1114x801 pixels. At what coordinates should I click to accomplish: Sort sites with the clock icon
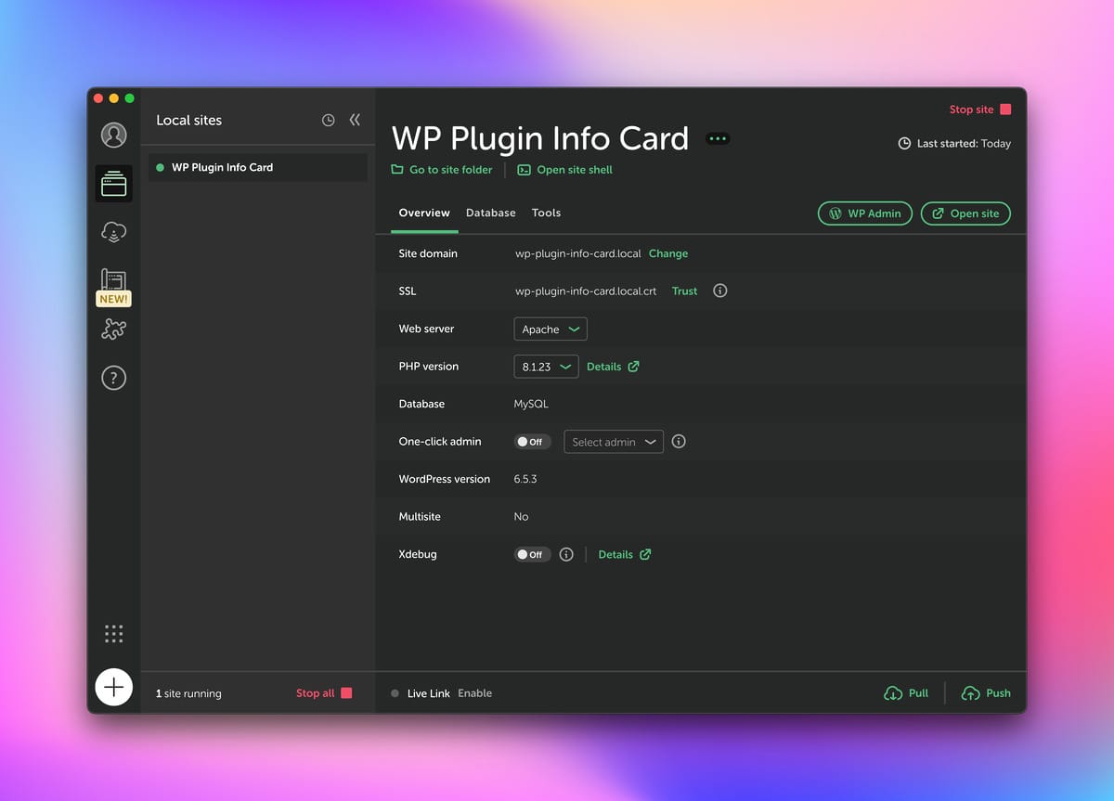(328, 120)
